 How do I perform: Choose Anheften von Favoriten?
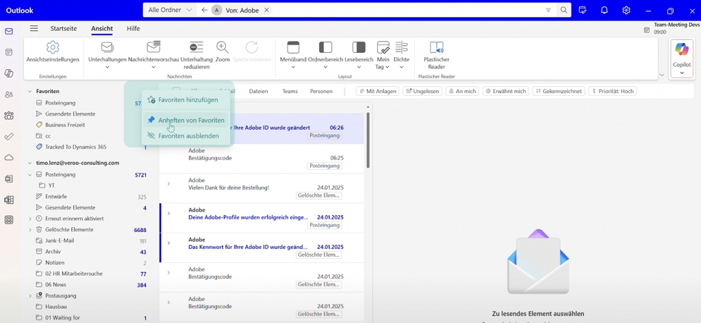(186, 120)
